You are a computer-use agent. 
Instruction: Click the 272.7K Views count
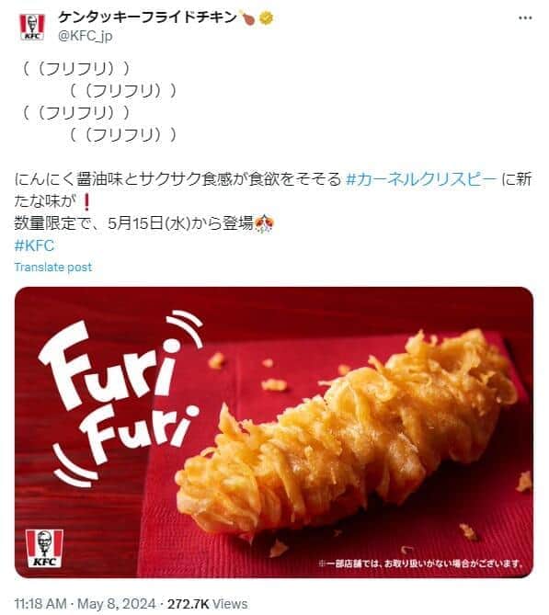pos(207,604)
